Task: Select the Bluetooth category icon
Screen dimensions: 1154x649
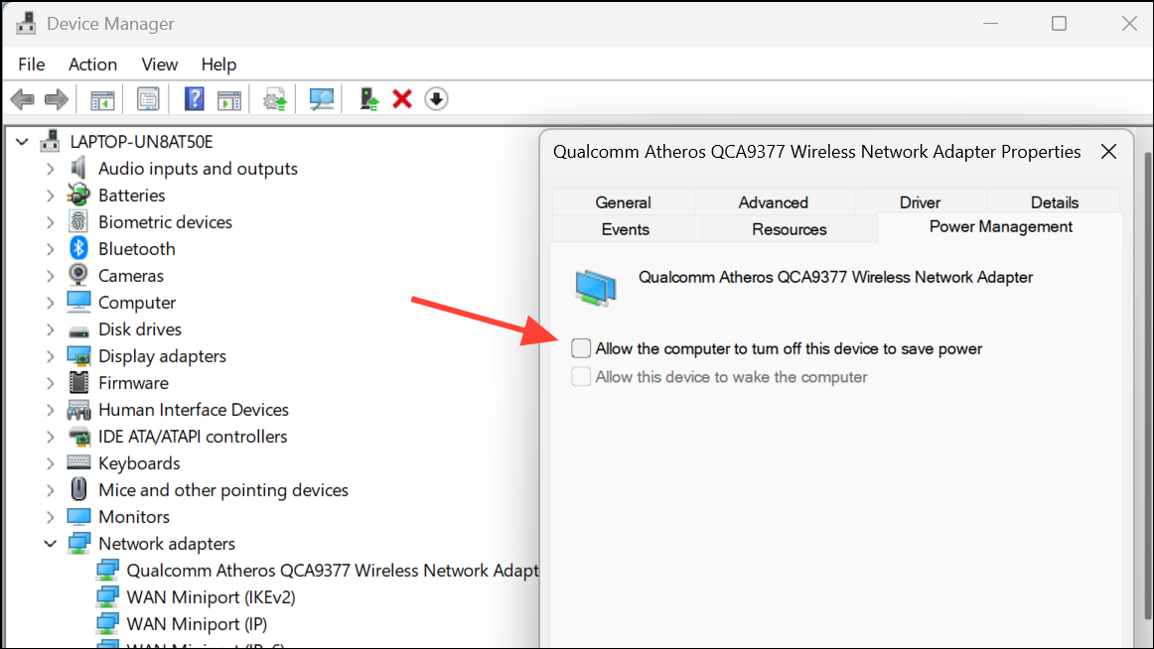Action: (x=78, y=248)
